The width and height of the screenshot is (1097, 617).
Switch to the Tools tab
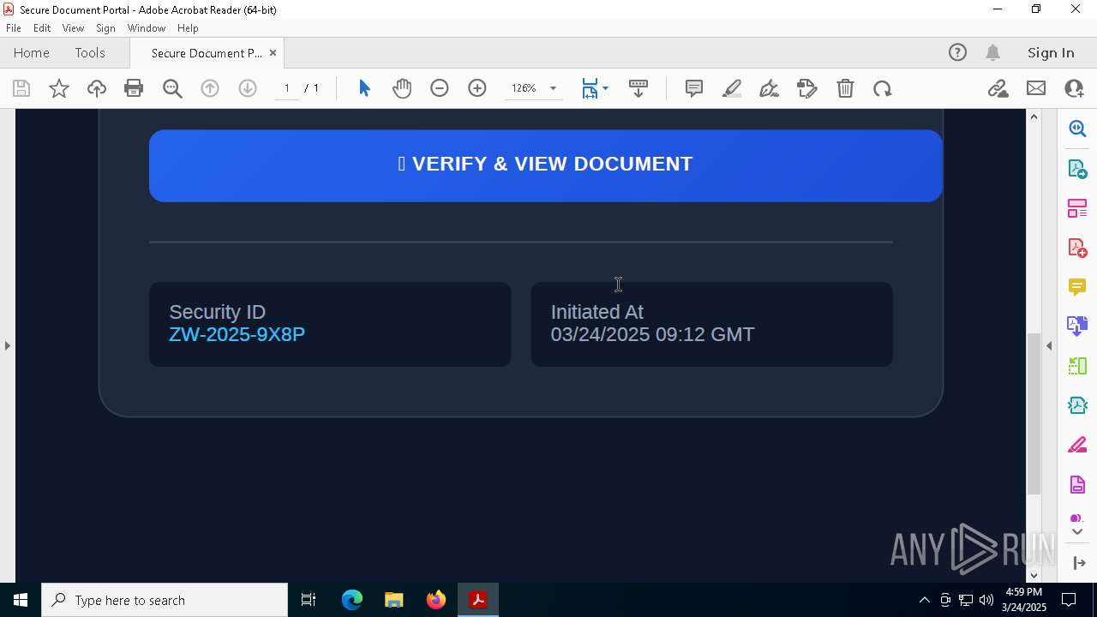click(x=90, y=52)
